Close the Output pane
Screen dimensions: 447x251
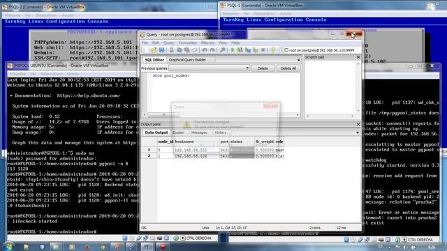(358, 124)
